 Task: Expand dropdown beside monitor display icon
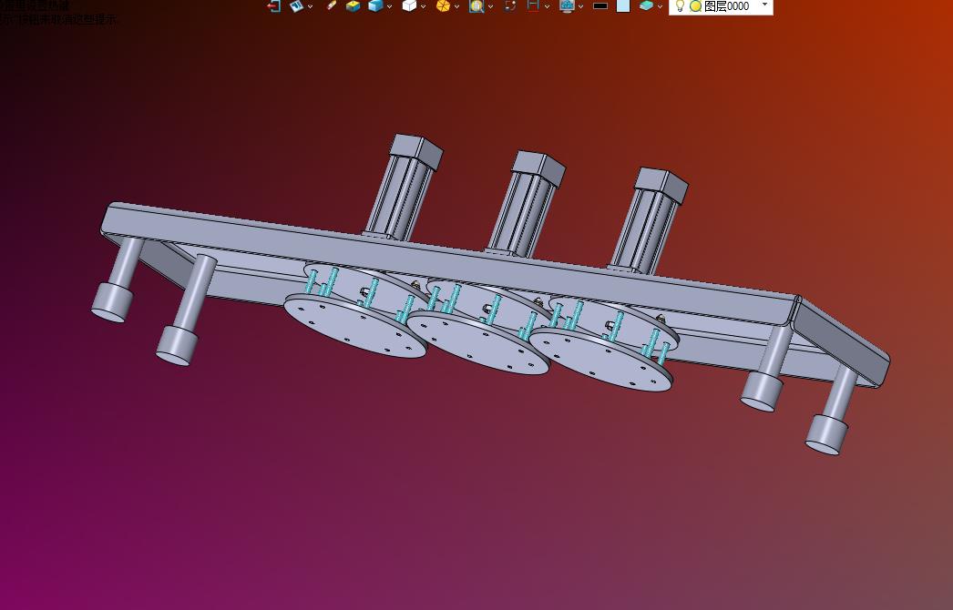(x=581, y=6)
